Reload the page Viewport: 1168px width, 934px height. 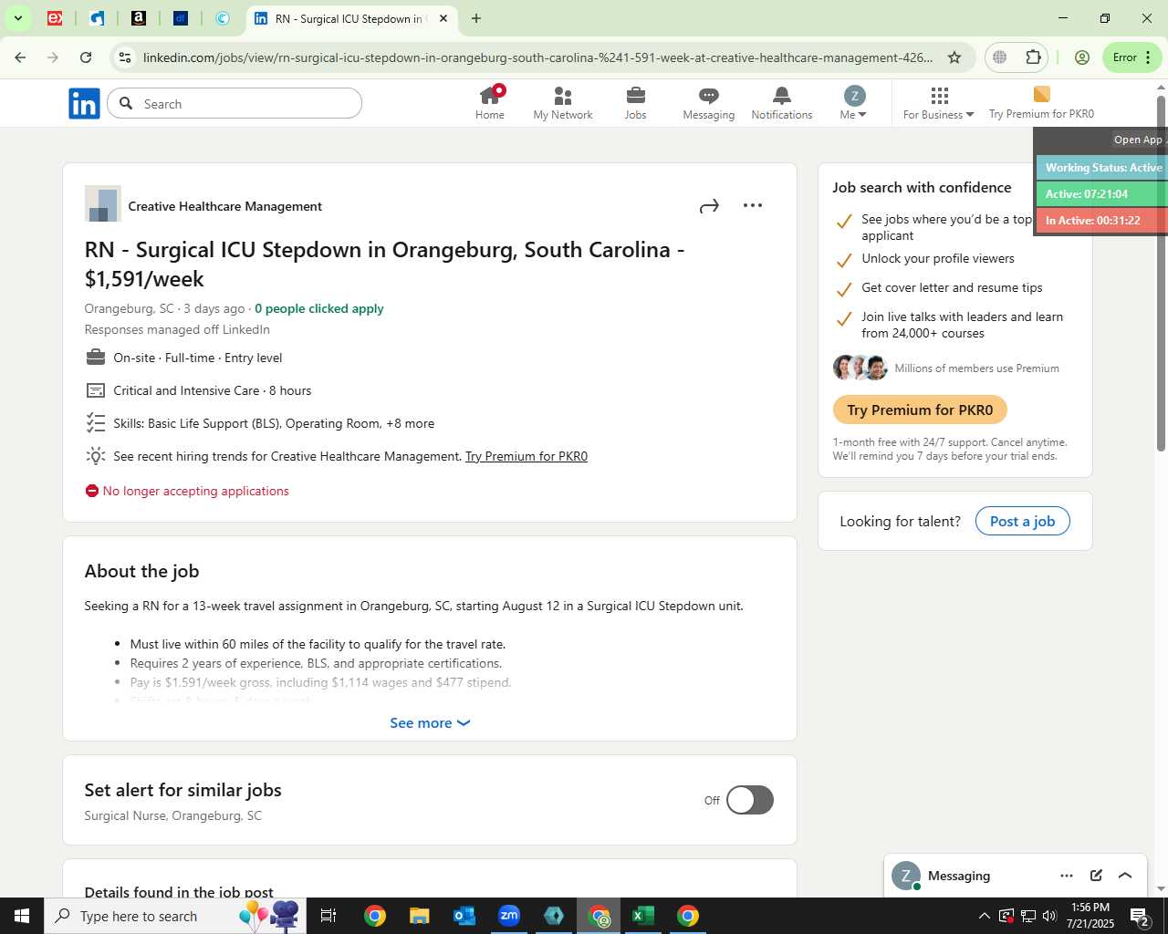[86, 57]
